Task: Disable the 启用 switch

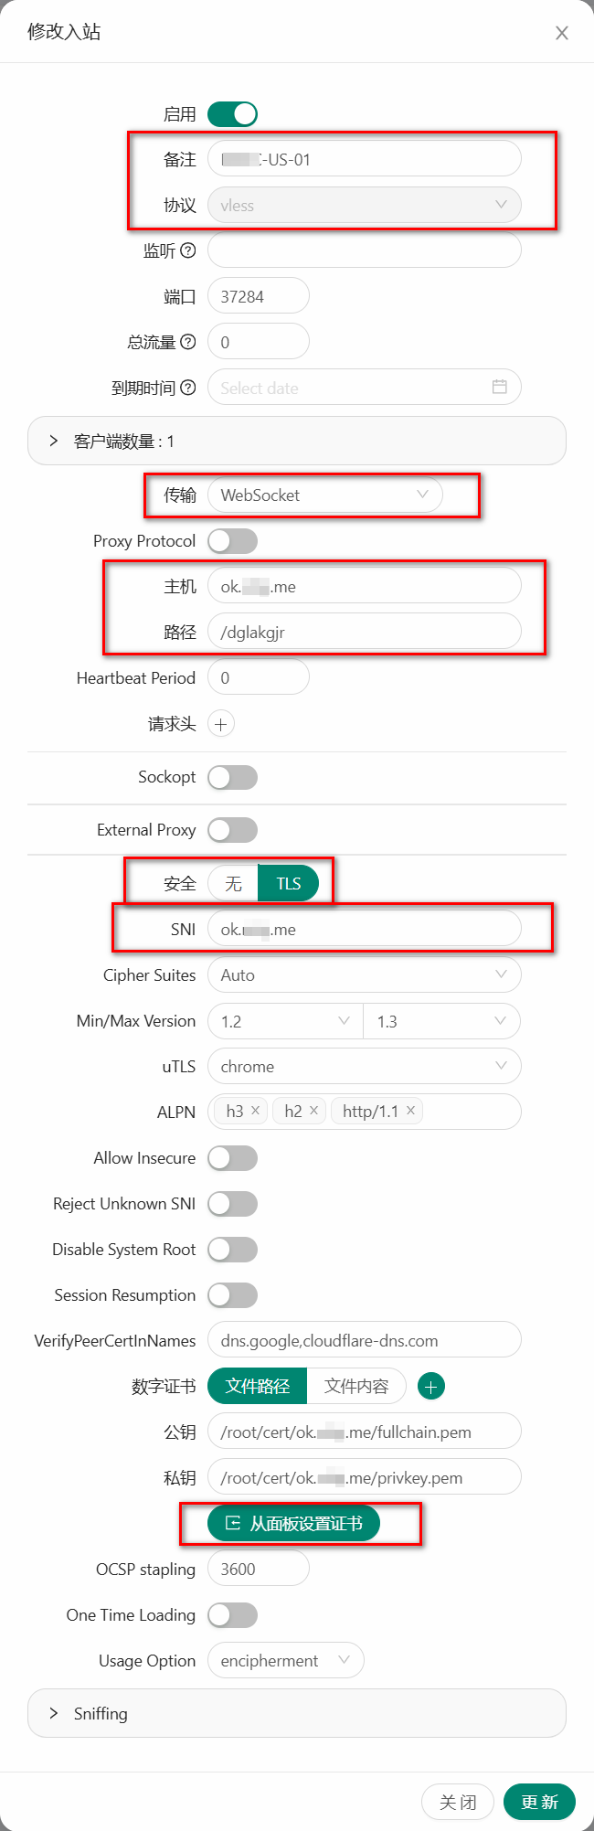Action: (x=232, y=114)
